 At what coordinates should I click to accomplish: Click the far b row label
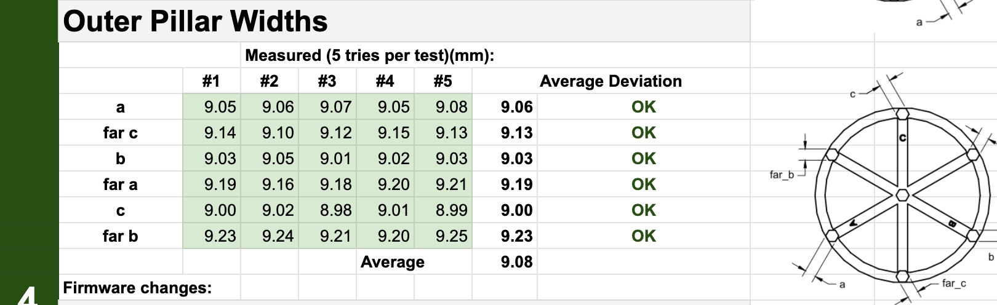(x=120, y=236)
